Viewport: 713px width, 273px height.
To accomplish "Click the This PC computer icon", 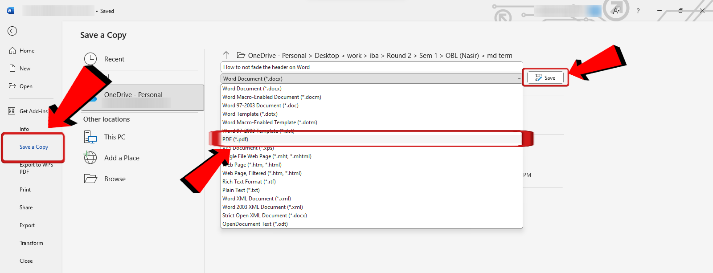I will pos(90,137).
